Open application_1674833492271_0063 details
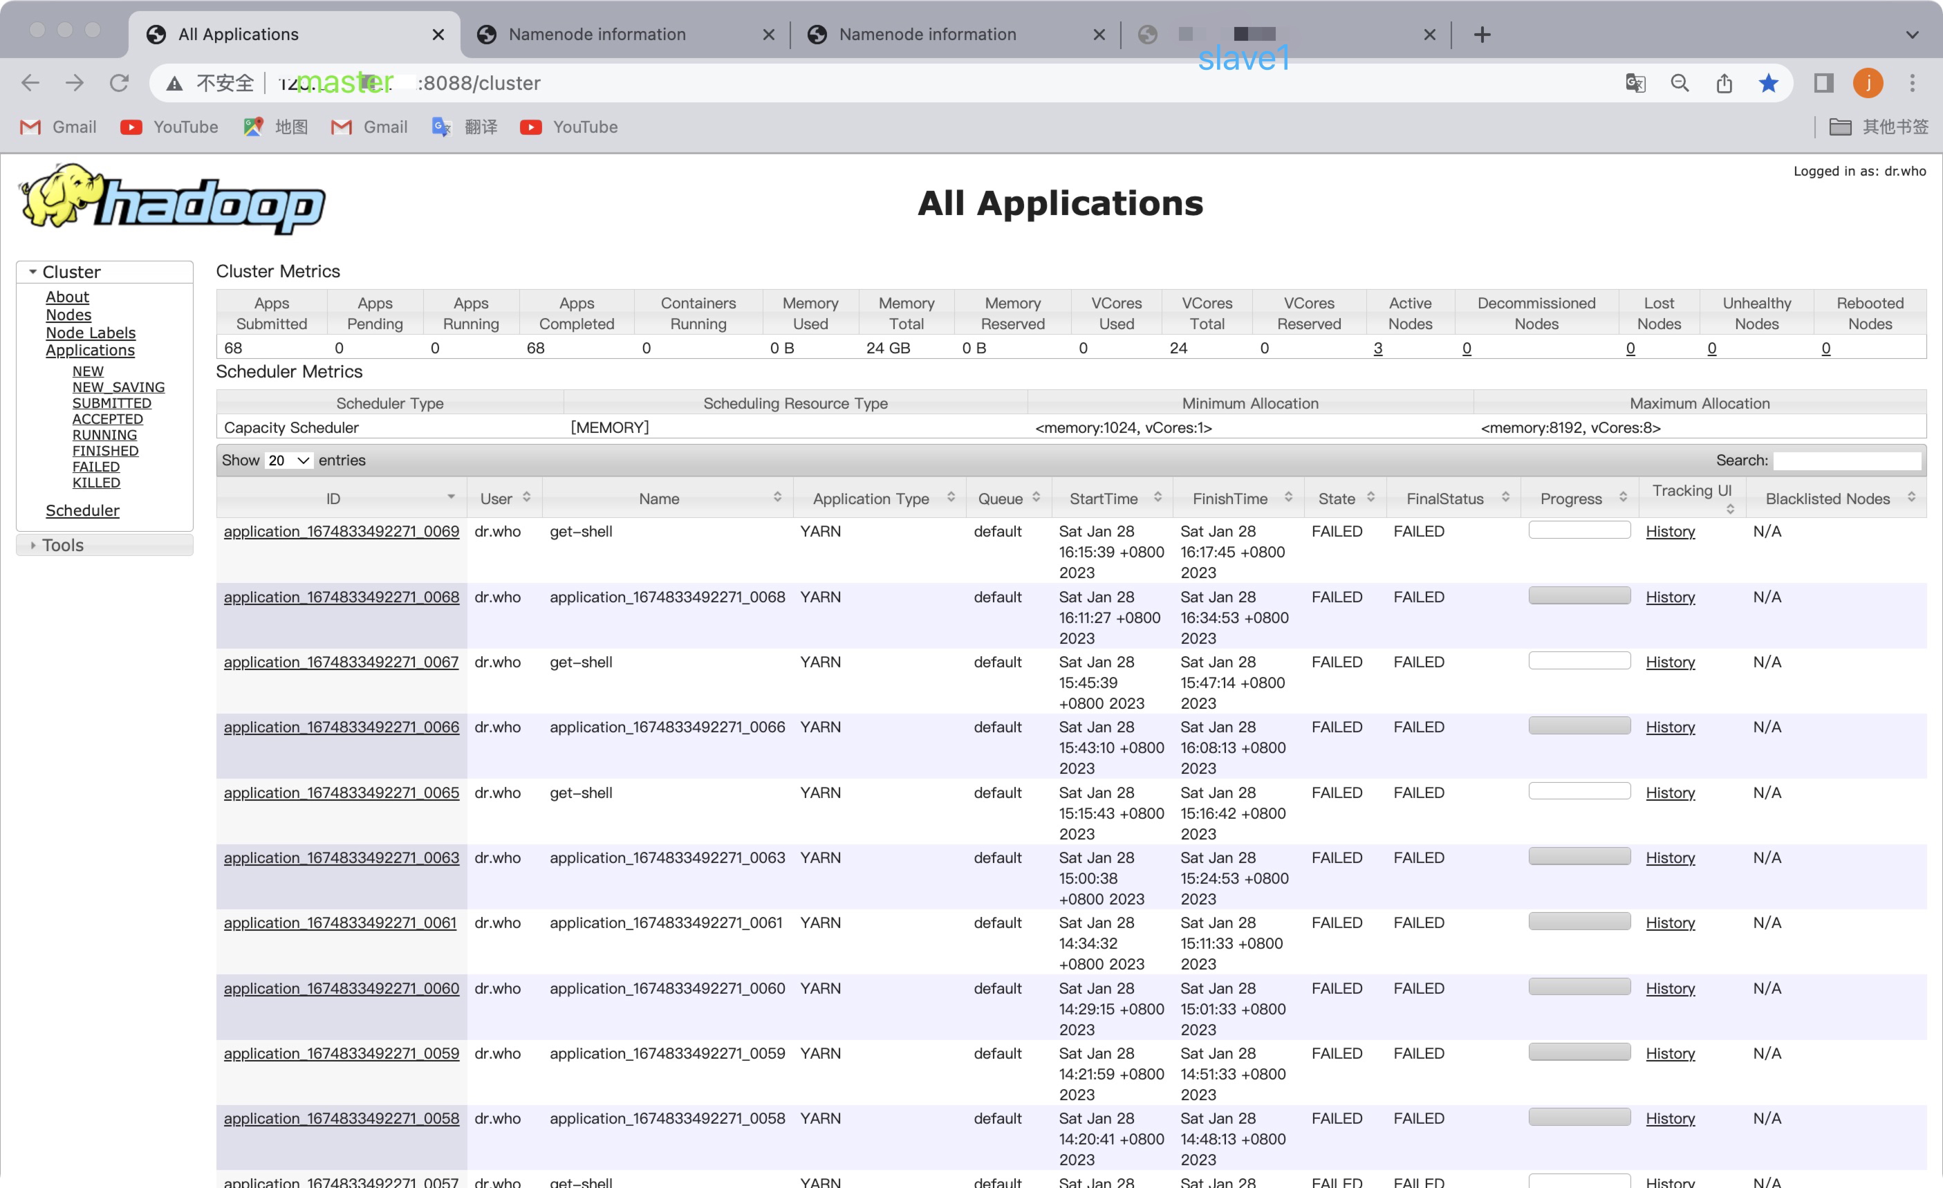Image resolution: width=1943 pixels, height=1188 pixels. [342, 858]
